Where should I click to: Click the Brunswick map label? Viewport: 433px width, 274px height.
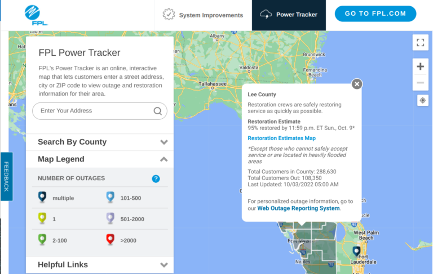314,55
